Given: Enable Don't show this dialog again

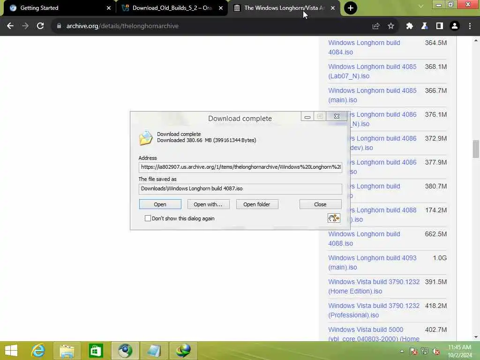Looking at the screenshot, I should click(148, 218).
